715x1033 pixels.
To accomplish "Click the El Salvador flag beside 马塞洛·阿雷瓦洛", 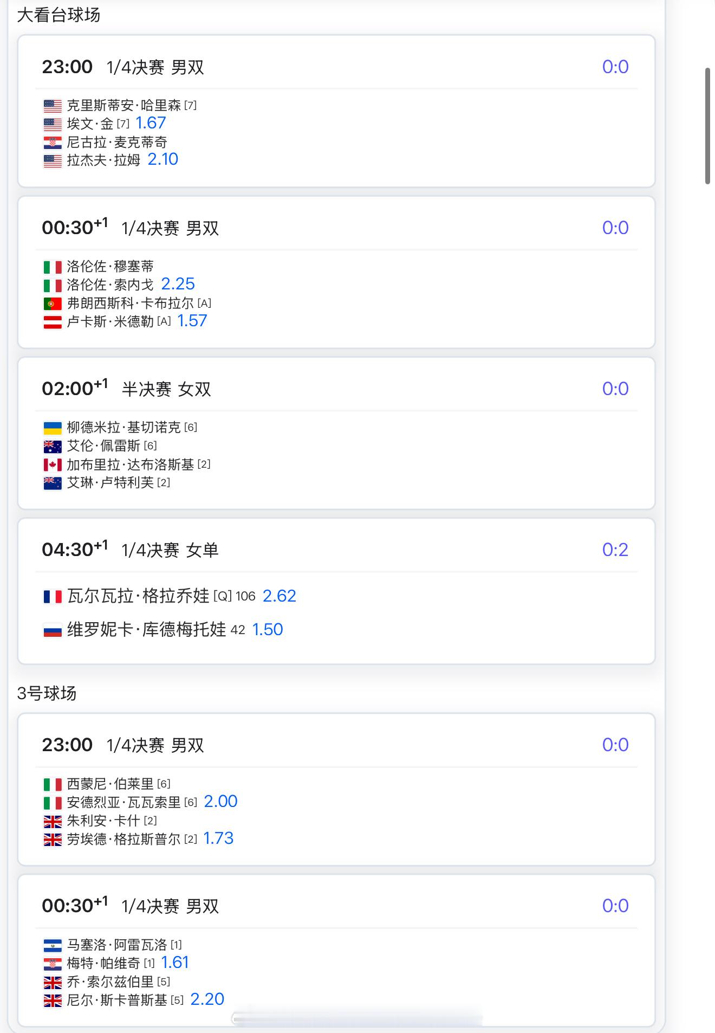I will tap(53, 946).
